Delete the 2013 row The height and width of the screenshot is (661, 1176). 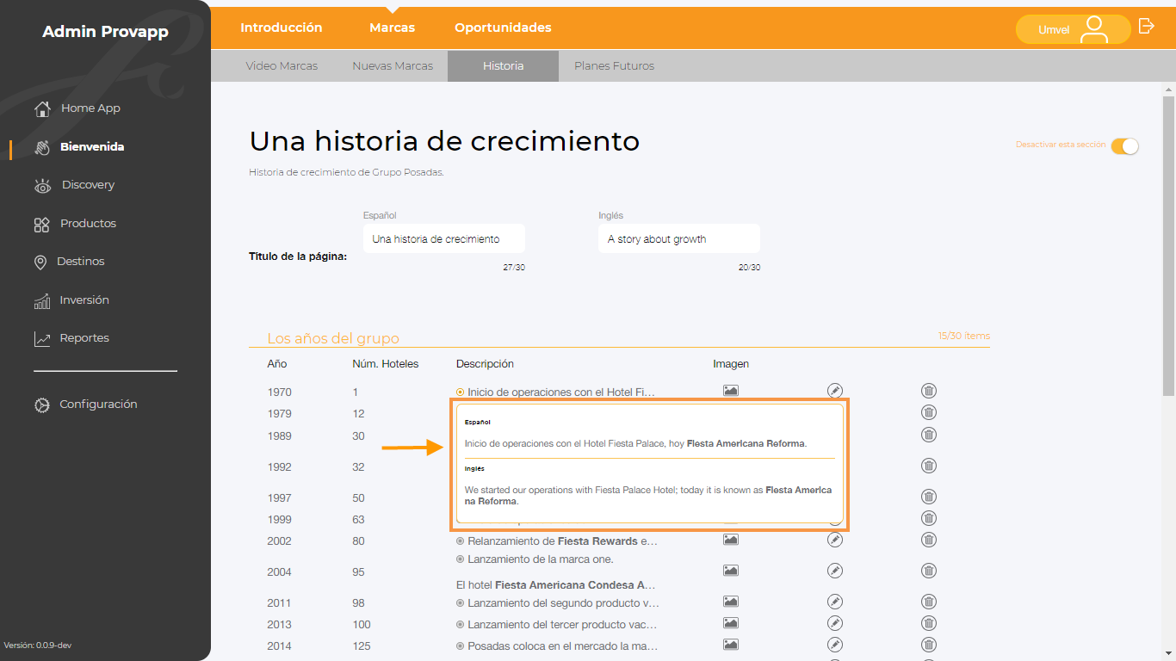(x=929, y=623)
